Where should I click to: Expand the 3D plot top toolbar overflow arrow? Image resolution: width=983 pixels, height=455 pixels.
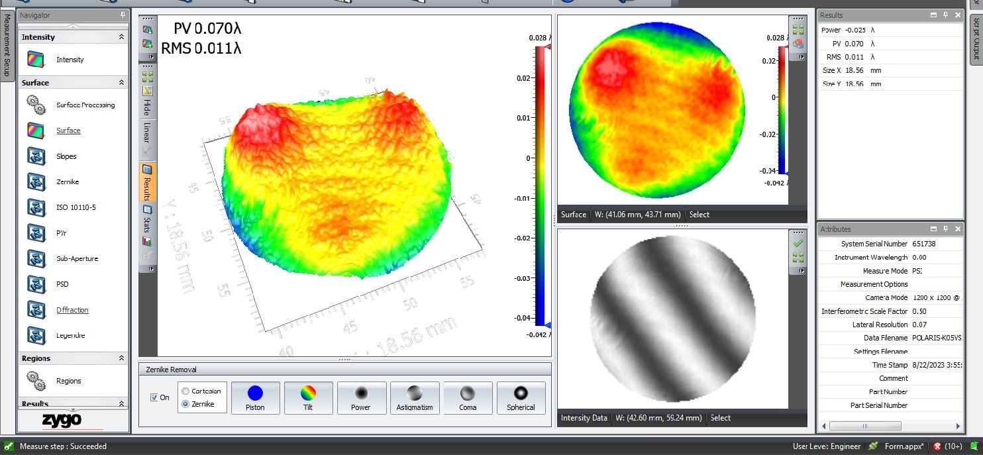pos(151,58)
